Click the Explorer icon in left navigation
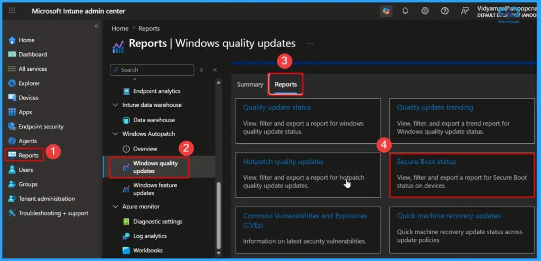This screenshot has width=541, height=261. click(x=12, y=83)
